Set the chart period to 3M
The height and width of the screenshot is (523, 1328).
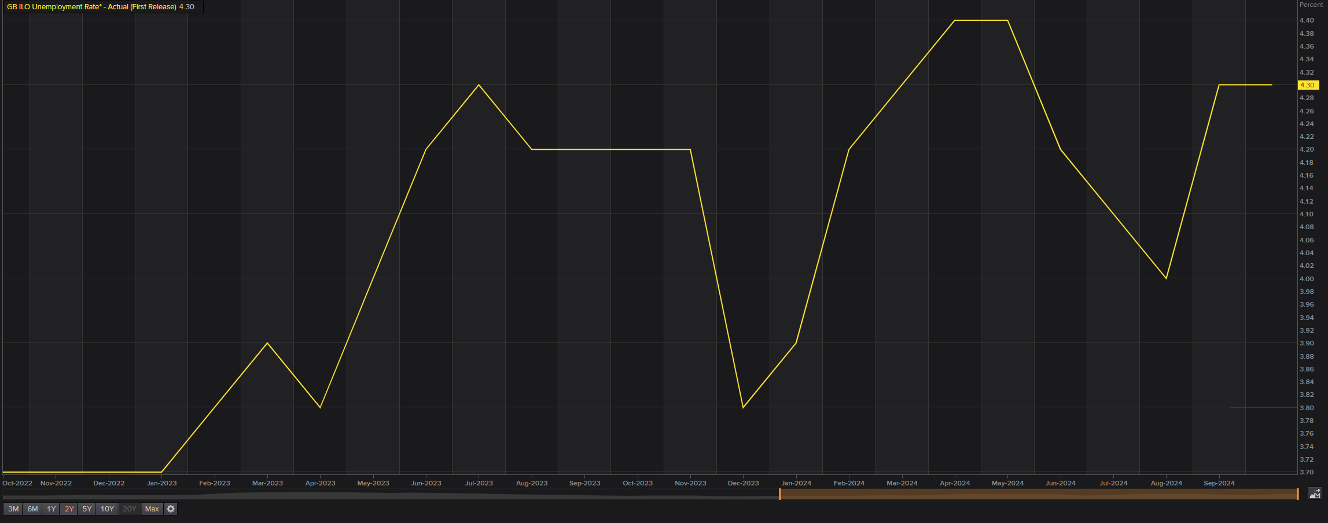13,509
